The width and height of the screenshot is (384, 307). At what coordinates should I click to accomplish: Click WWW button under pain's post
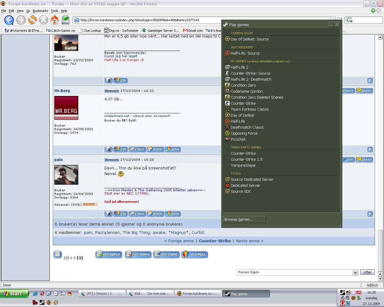point(155,214)
